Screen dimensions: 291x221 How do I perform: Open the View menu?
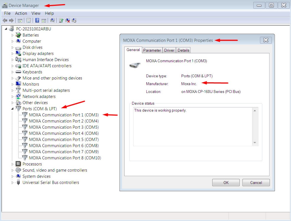[x=36, y=13]
